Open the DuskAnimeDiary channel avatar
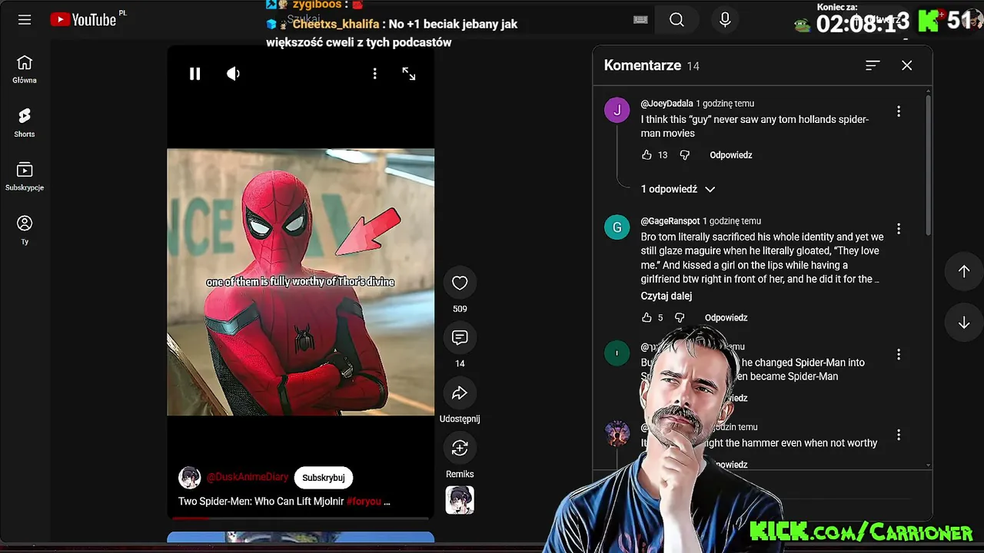The image size is (984, 553). click(189, 478)
